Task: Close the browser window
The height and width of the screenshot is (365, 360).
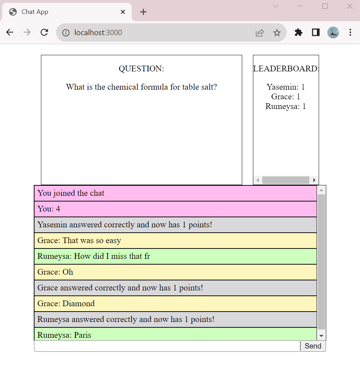Action: click(350, 6)
